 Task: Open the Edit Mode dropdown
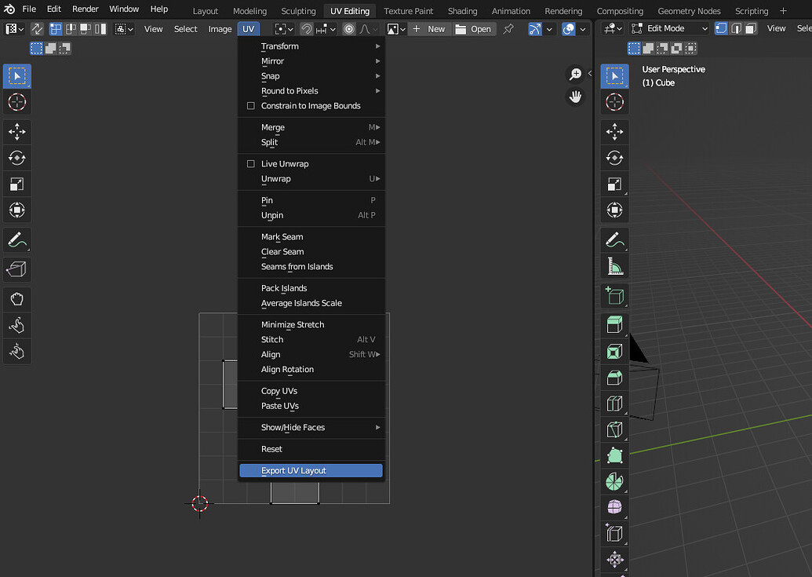point(669,28)
